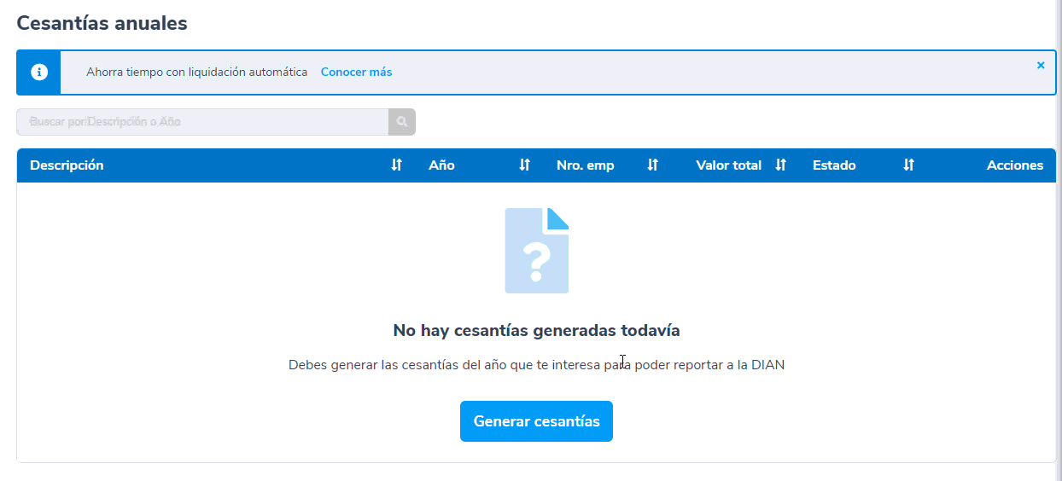Open the Conocer más link
Screen dimensions: 1062x481
356,72
